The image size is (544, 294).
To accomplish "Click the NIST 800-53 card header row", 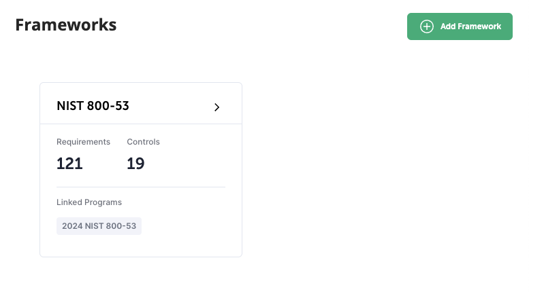I will coord(141,103).
